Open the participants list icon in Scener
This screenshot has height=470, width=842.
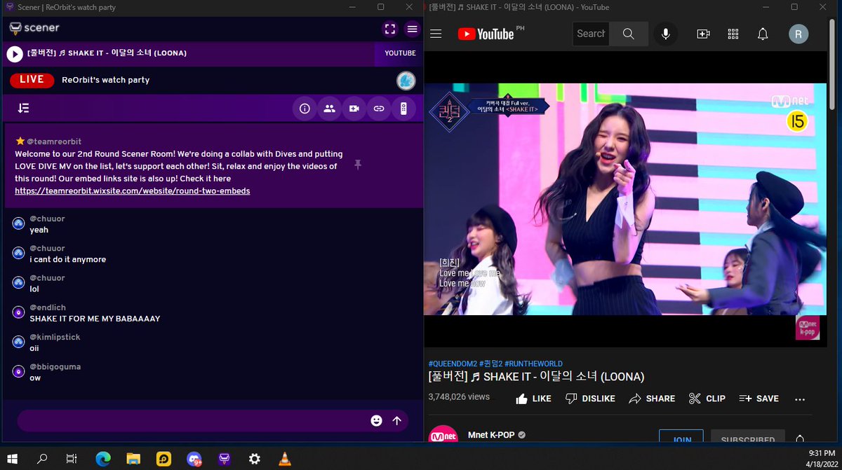tap(329, 109)
